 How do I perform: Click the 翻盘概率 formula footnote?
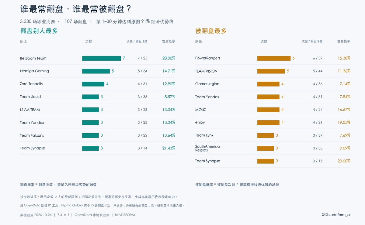[58, 185]
